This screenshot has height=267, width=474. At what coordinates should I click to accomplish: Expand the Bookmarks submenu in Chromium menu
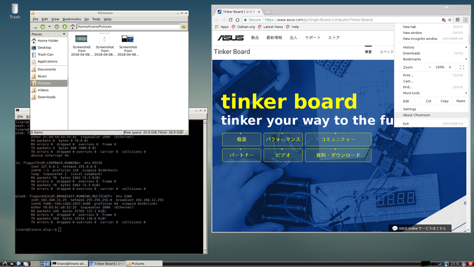point(431,59)
